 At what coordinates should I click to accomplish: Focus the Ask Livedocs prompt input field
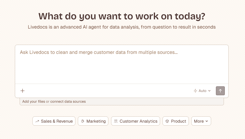tap(122, 64)
